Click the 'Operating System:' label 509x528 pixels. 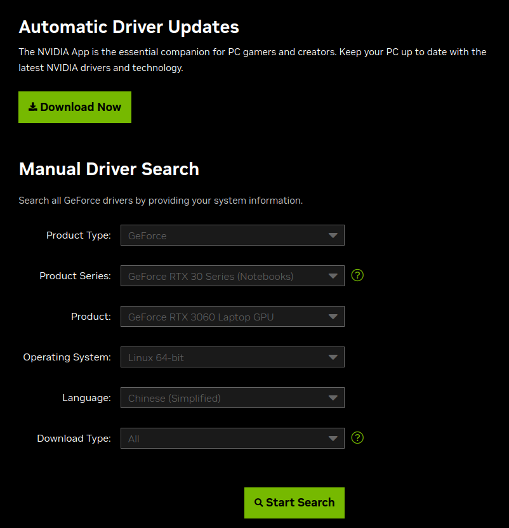(67, 357)
